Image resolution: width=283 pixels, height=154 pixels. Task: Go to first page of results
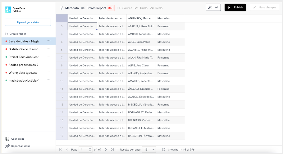pos(61,149)
